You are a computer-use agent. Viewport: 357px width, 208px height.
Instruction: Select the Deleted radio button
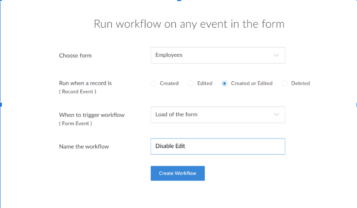[x=285, y=84]
